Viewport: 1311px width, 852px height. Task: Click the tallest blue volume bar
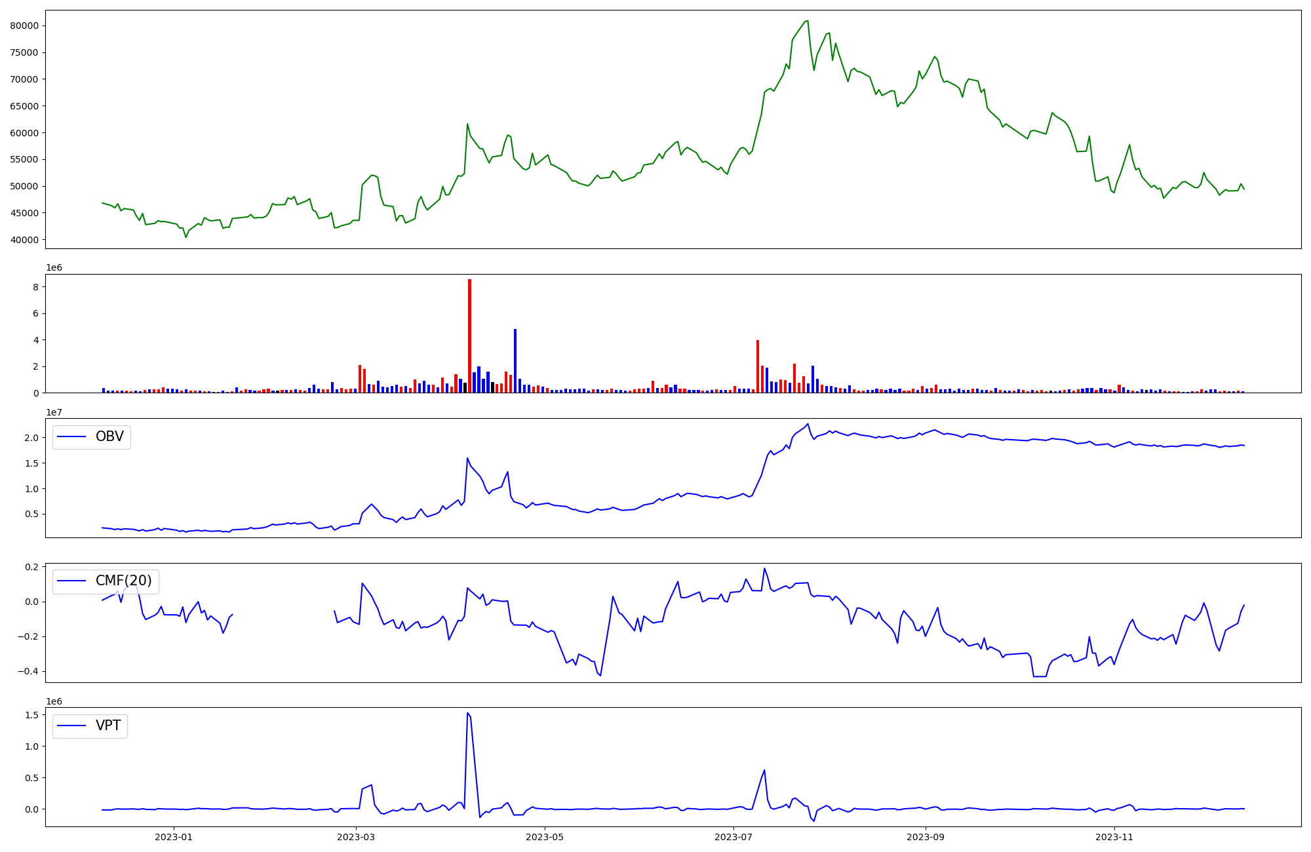pos(515,360)
